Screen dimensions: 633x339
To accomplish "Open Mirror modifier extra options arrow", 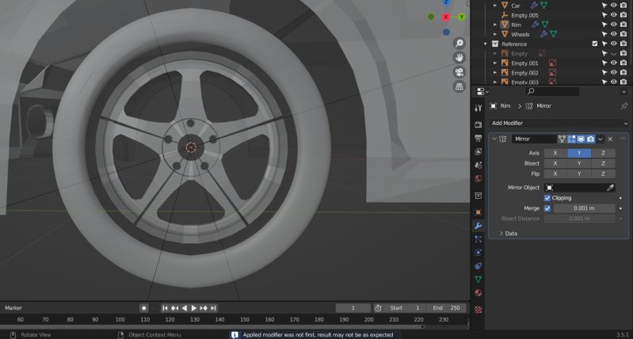I will point(601,139).
